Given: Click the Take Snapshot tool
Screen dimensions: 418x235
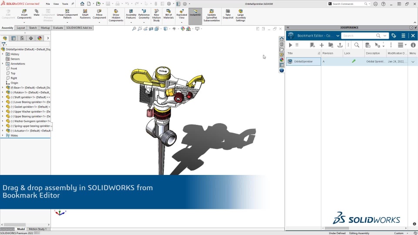Looking at the screenshot, I should point(228,14).
